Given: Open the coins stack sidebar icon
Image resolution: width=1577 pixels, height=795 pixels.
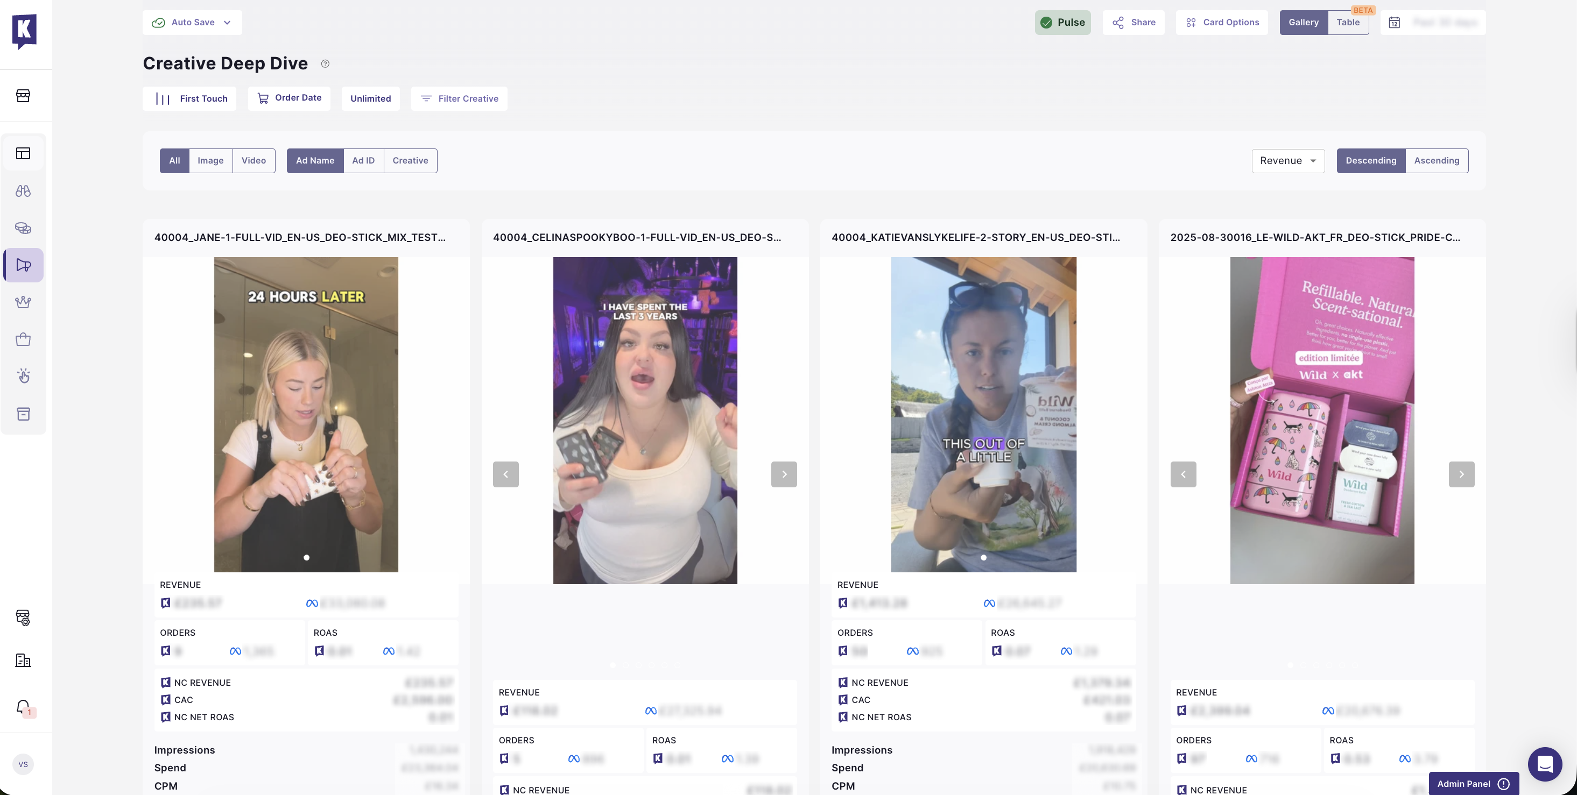Looking at the screenshot, I should [x=23, y=228].
